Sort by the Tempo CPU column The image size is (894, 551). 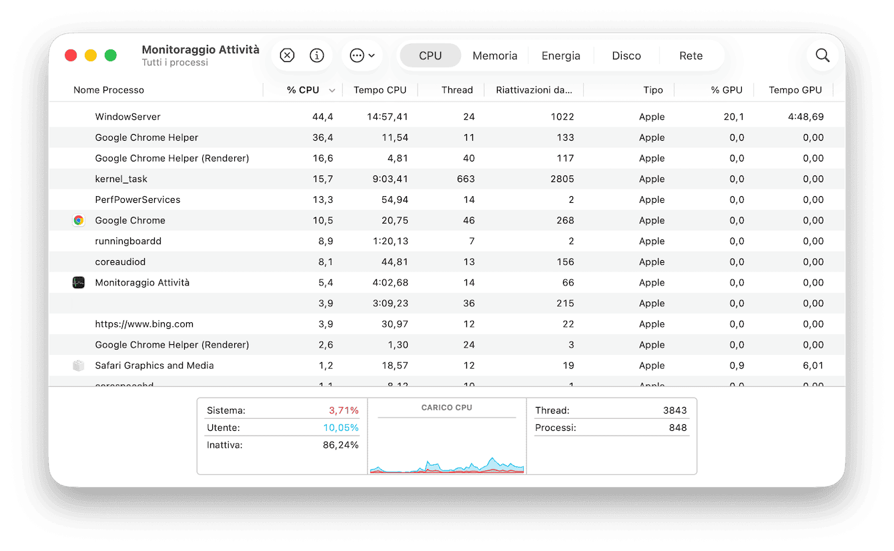380,90
